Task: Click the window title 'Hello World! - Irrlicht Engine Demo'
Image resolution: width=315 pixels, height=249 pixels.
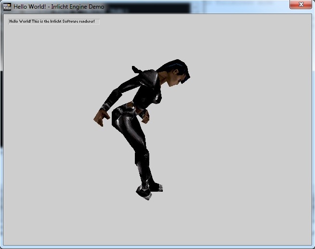Action: pyautogui.click(x=59, y=7)
